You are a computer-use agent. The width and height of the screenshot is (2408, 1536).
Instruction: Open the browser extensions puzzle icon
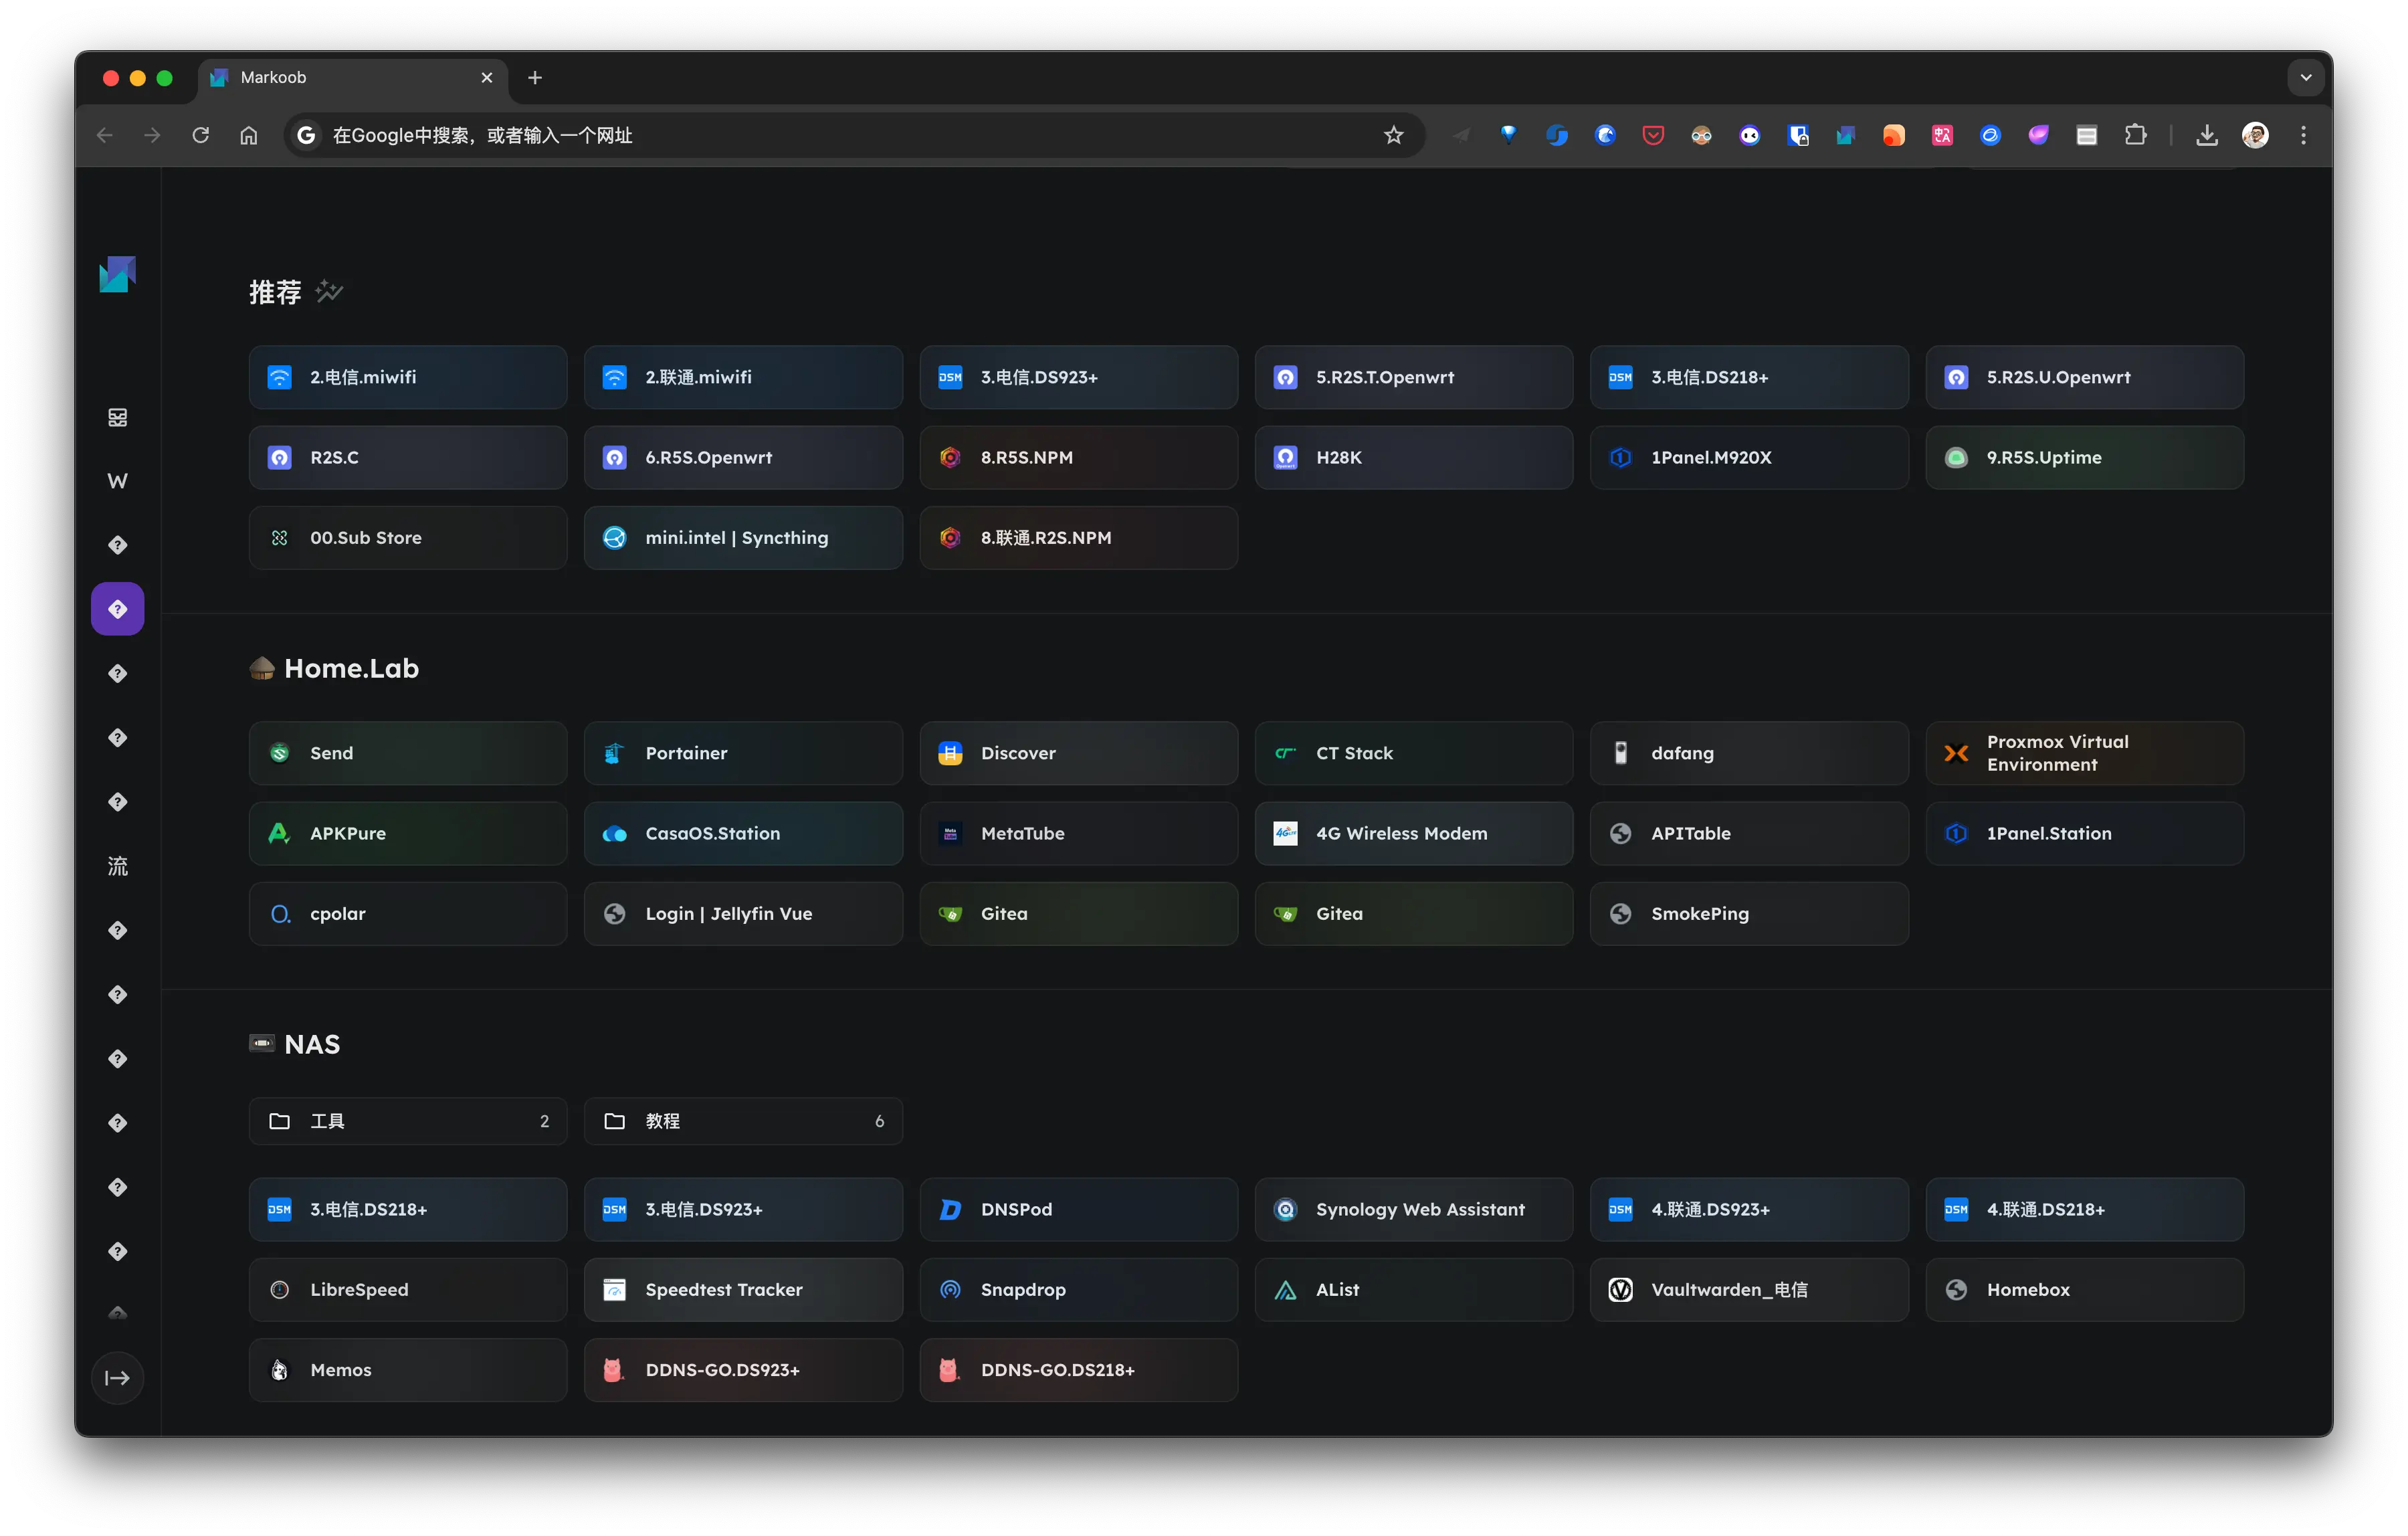2135,135
